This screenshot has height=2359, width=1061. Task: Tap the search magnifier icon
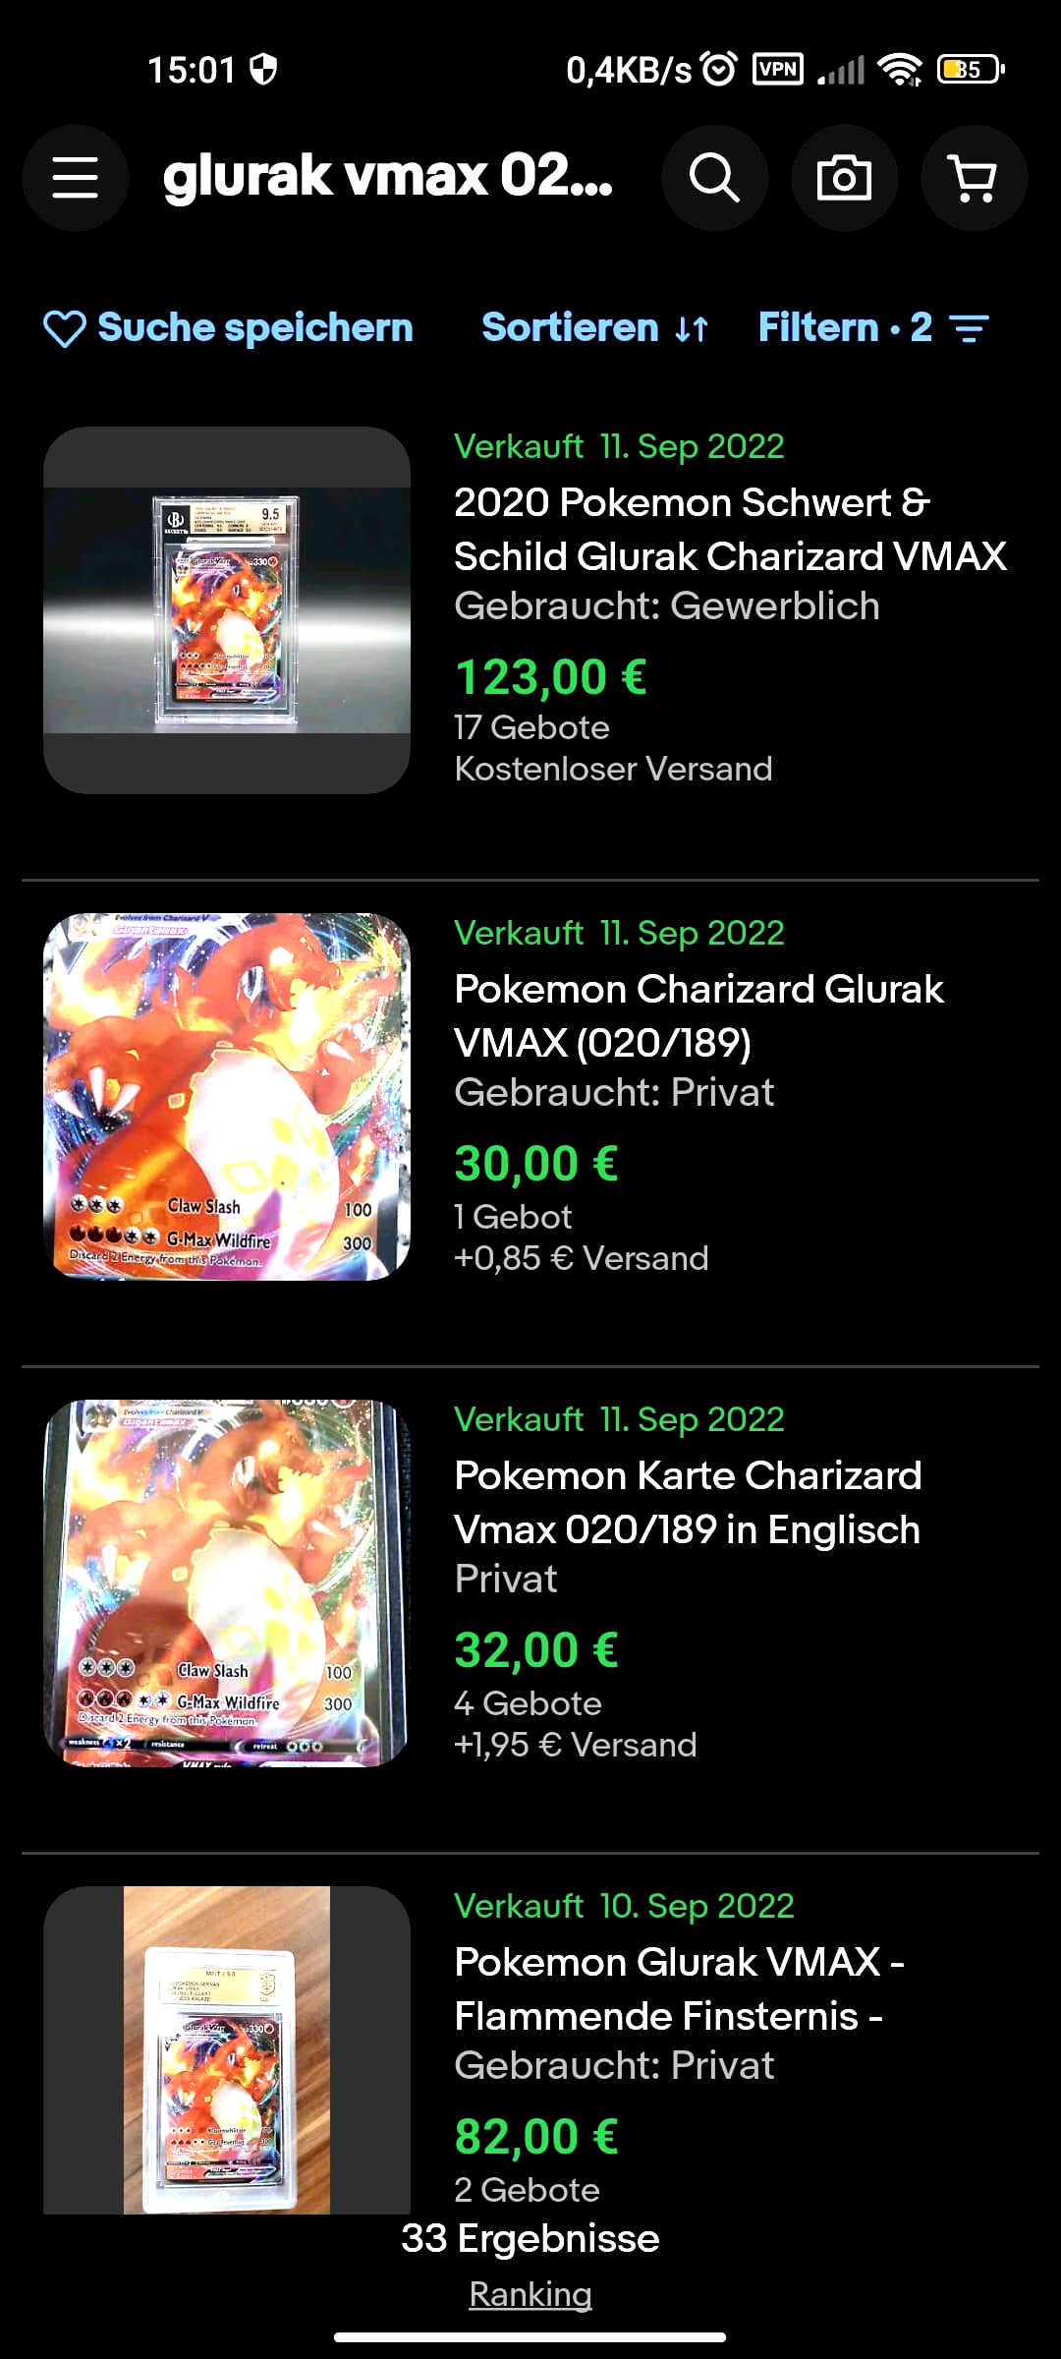[714, 178]
